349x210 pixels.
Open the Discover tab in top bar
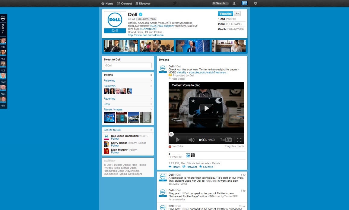pos(143,4)
